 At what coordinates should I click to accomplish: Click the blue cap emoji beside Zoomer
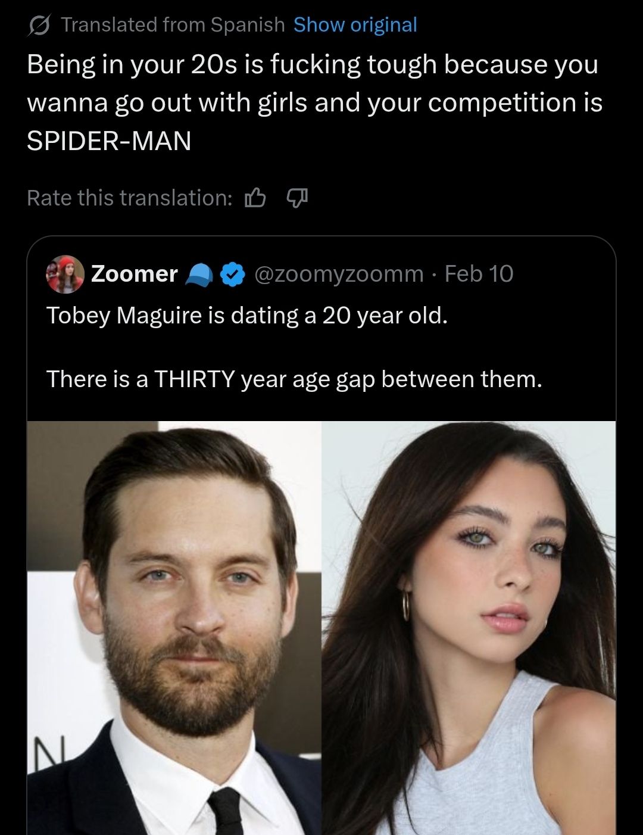click(199, 275)
